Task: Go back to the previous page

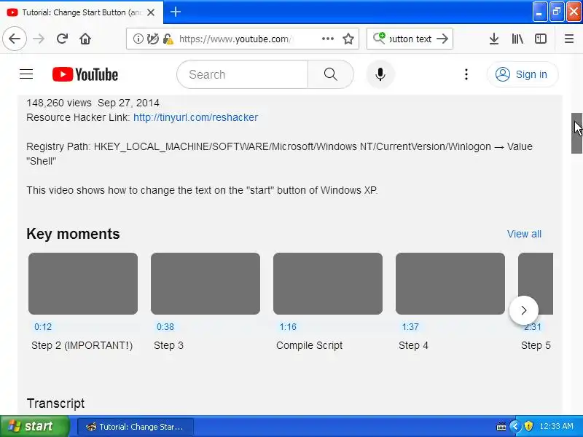Action: click(x=15, y=39)
